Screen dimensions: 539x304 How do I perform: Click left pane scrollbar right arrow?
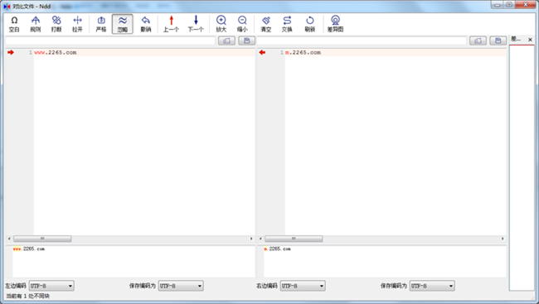point(251,239)
